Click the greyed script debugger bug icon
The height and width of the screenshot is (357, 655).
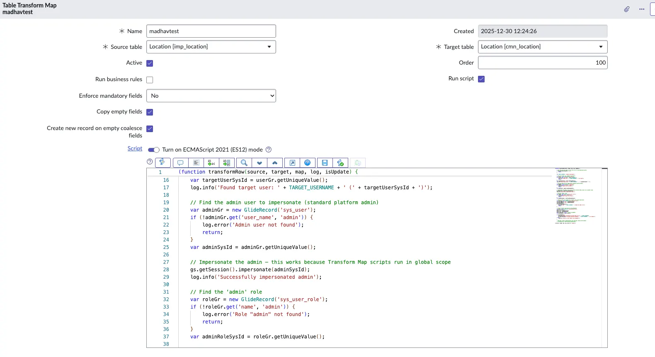coord(358,163)
